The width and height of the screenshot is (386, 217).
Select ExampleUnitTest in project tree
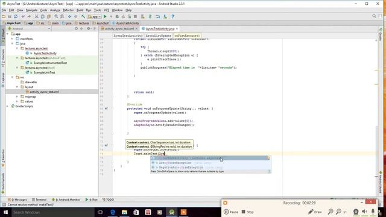(44, 72)
